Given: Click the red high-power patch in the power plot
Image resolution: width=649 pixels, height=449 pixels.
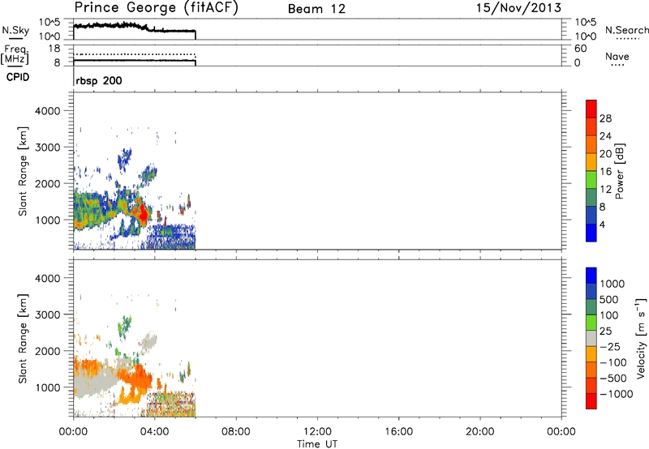Looking at the screenshot, I should (x=143, y=214).
